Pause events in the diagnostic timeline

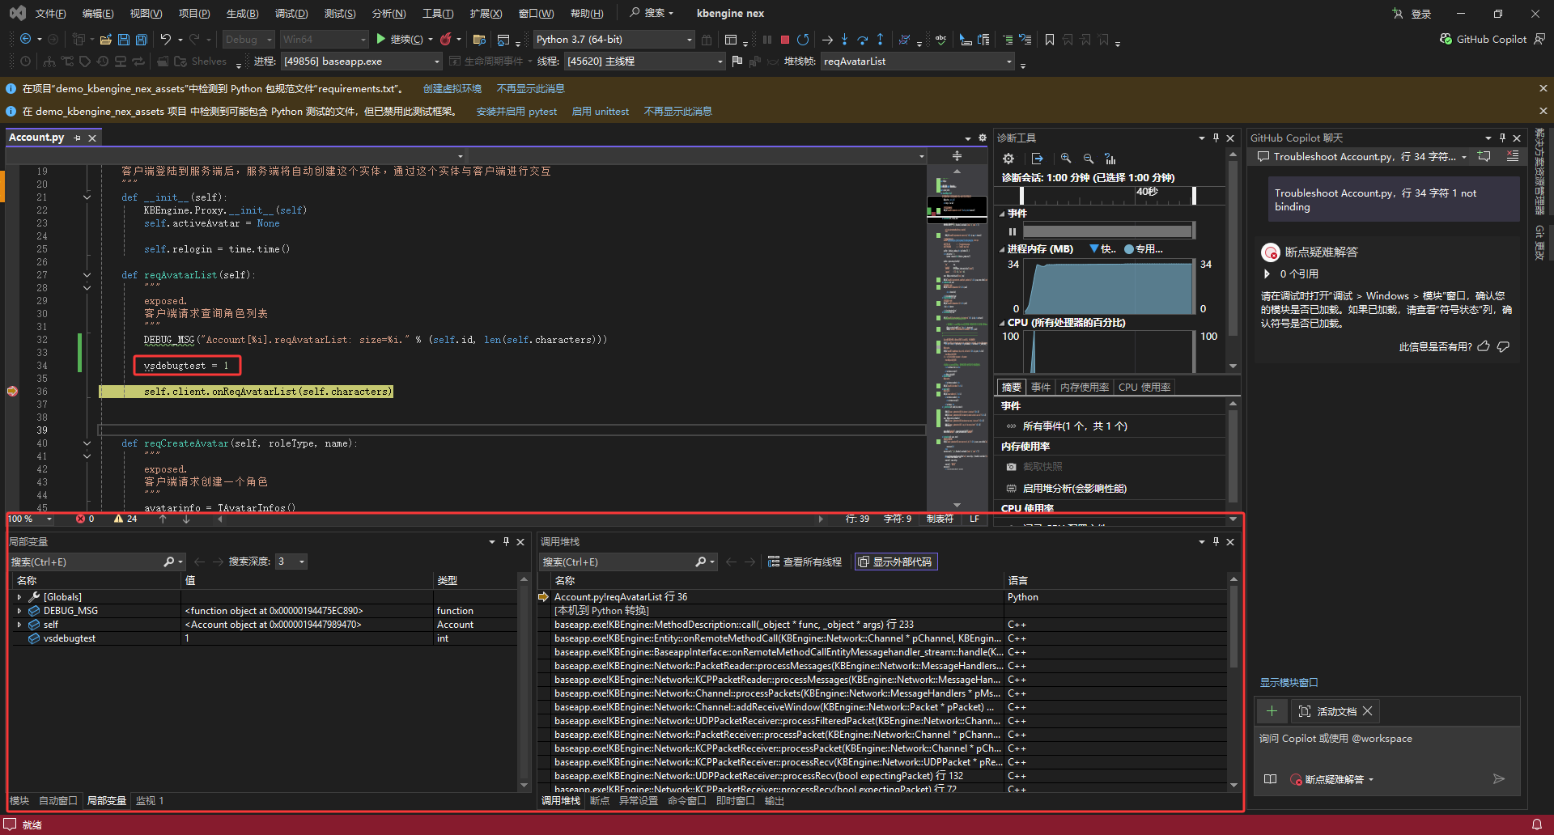1012,231
